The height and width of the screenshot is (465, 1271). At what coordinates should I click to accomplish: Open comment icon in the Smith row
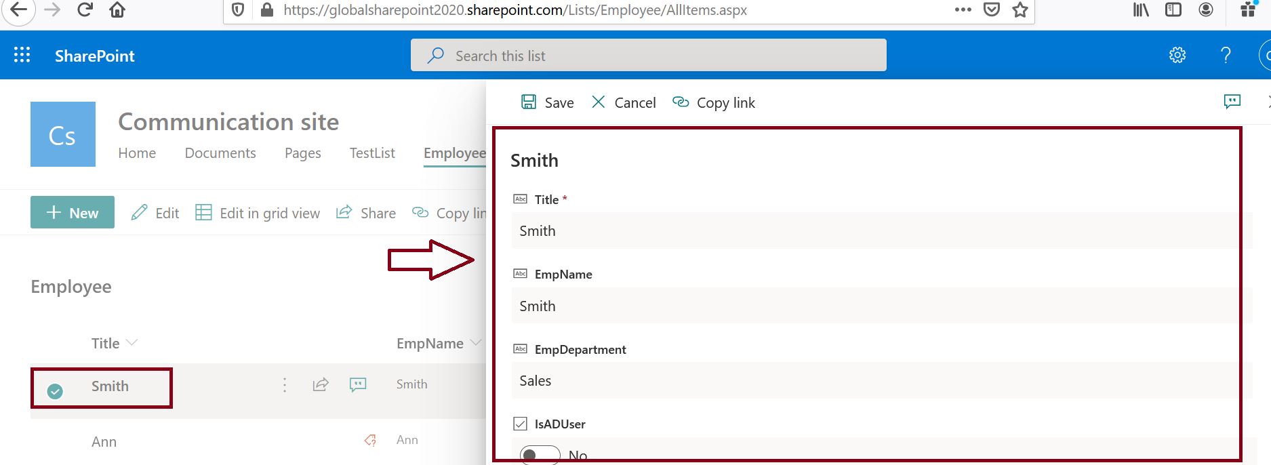[x=358, y=385]
